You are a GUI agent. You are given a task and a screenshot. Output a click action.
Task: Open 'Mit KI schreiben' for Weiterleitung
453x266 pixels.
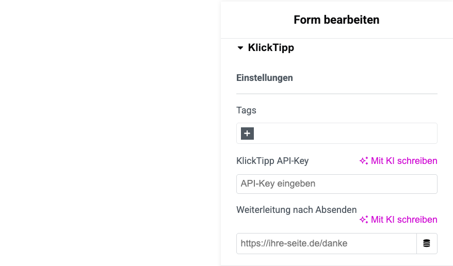coord(403,220)
